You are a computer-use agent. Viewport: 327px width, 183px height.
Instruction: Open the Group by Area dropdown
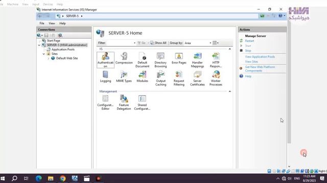tap(210, 43)
